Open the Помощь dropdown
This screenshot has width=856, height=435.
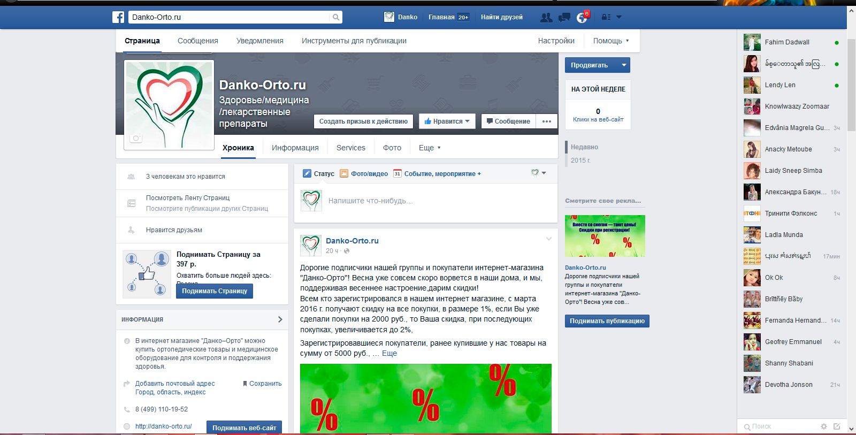click(611, 41)
